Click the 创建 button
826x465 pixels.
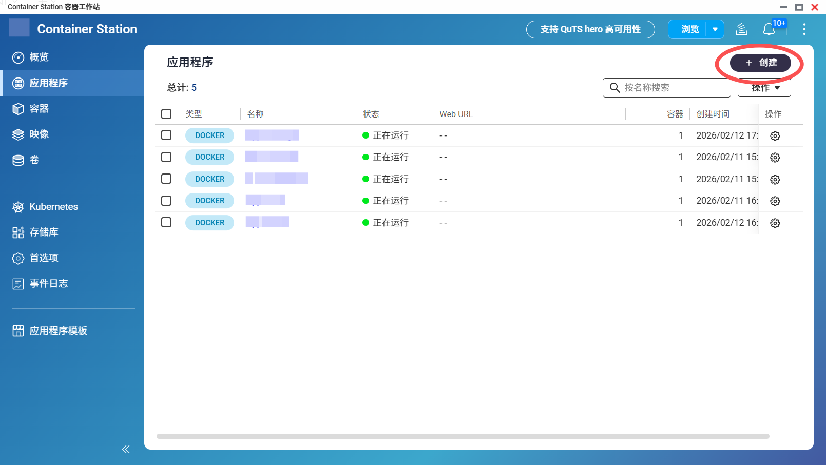pyautogui.click(x=760, y=63)
